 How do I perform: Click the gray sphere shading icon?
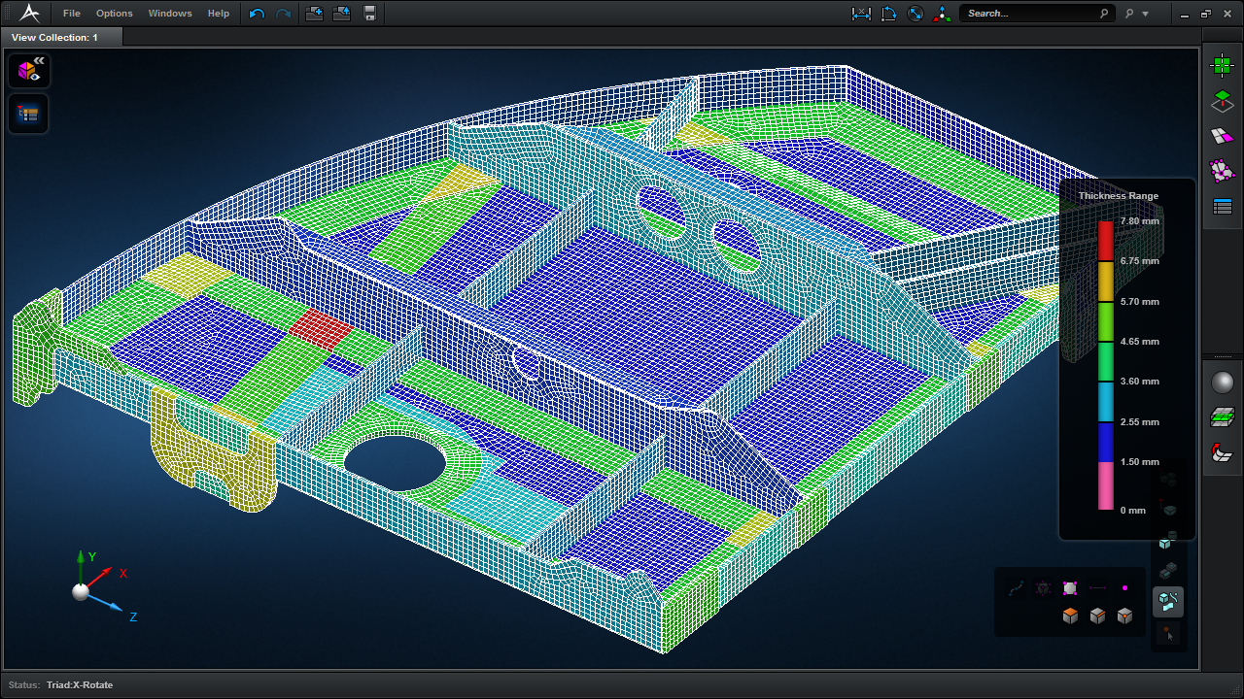point(1222,383)
